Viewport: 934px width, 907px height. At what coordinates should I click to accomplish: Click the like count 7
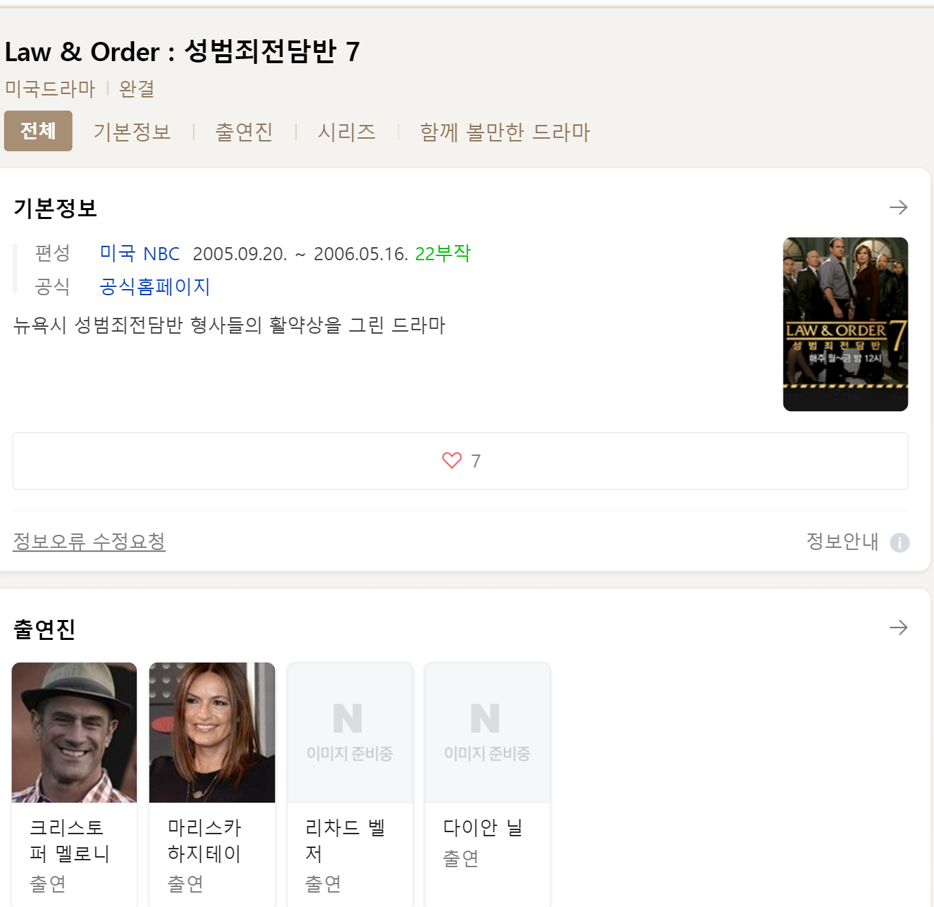click(x=476, y=461)
